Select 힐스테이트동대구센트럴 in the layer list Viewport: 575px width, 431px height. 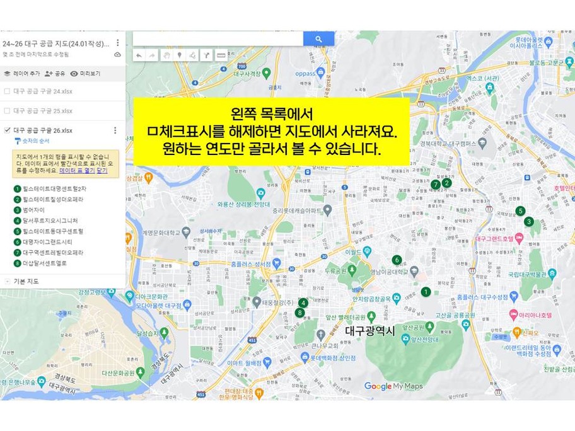(x=49, y=232)
